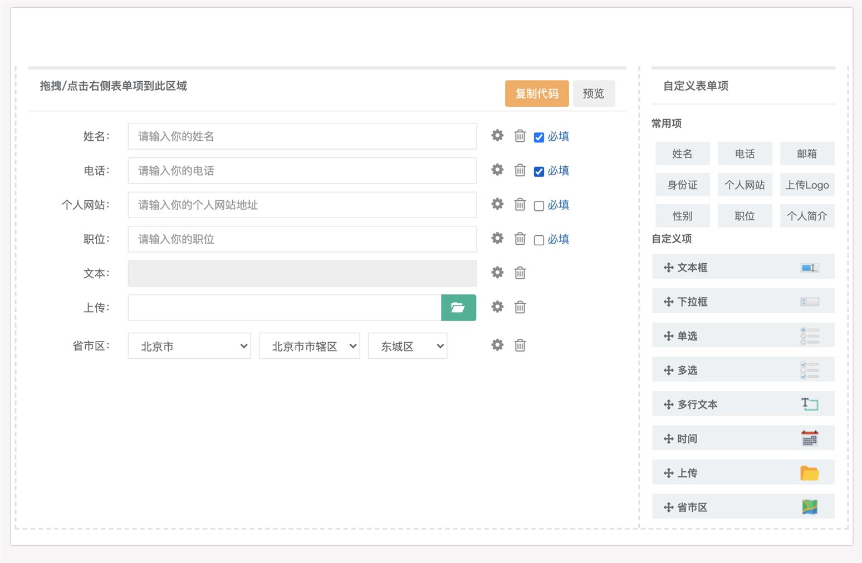Click the 复制代码 button
This screenshot has width=862, height=563.
point(537,93)
